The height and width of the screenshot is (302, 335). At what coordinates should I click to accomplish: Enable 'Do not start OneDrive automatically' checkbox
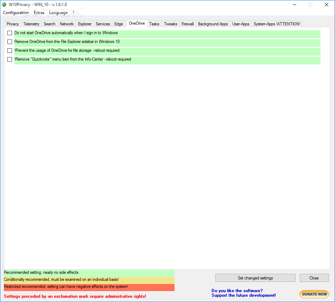click(10, 33)
